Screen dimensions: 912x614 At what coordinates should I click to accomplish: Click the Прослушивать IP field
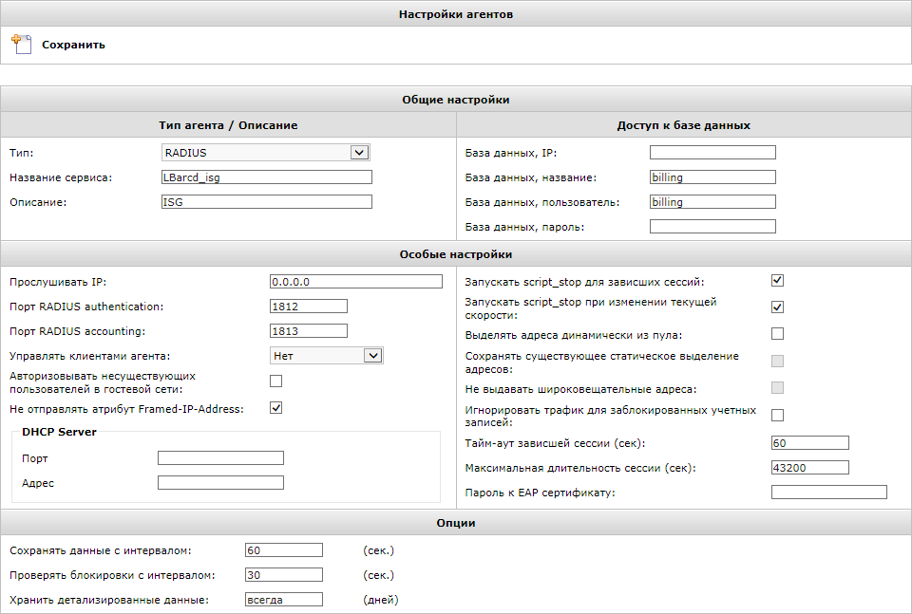(x=356, y=282)
